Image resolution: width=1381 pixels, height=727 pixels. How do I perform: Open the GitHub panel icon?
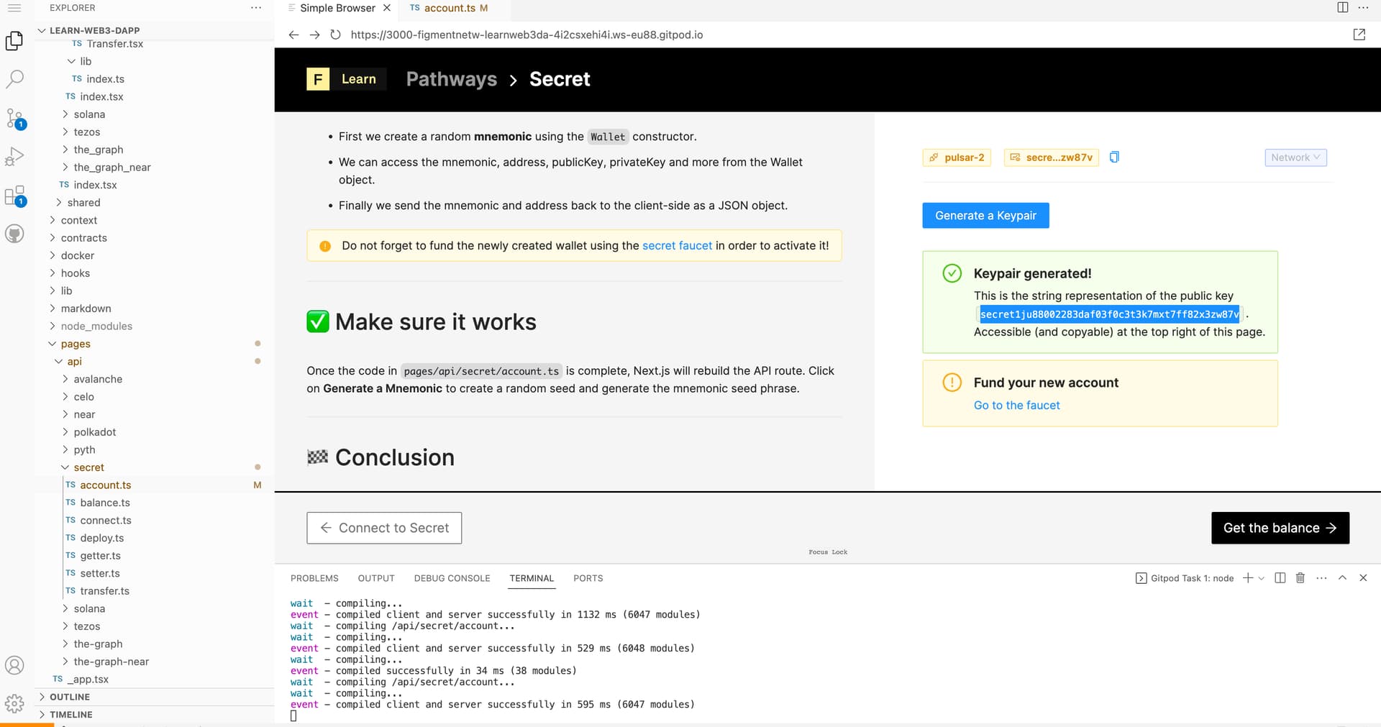(14, 234)
